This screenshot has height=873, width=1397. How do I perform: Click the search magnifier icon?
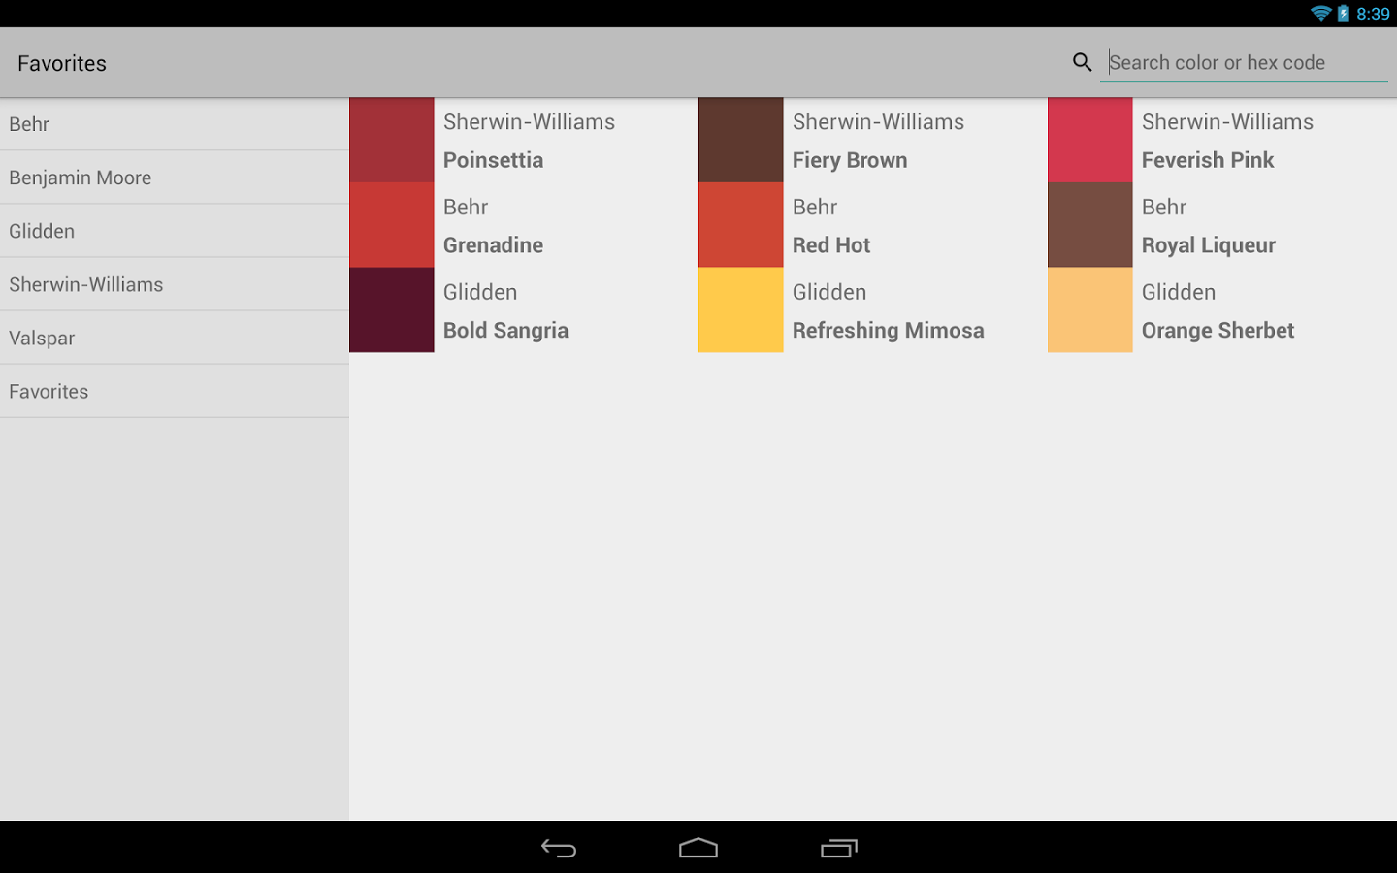[1082, 62]
